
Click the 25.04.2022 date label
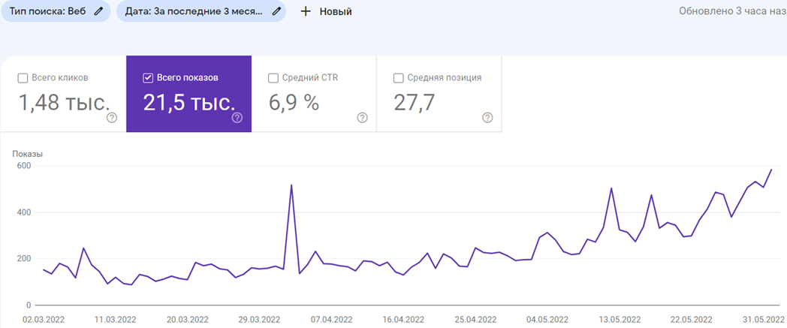(x=475, y=319)
